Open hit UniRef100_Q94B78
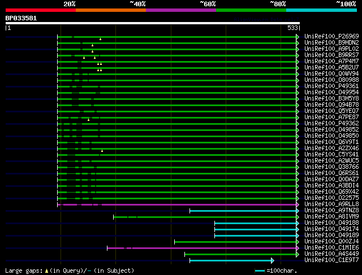Viewport: 362px width, 275px height. click(331, 104)
